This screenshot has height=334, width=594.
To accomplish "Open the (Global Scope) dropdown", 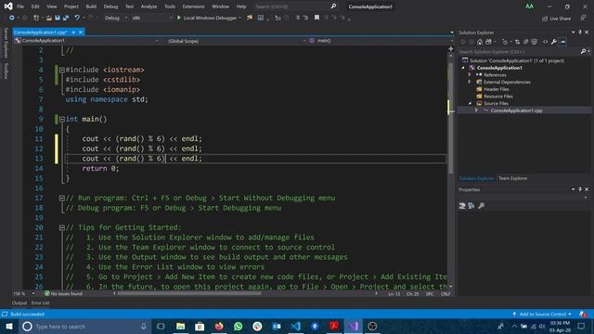I will click(x=237, y=41).
